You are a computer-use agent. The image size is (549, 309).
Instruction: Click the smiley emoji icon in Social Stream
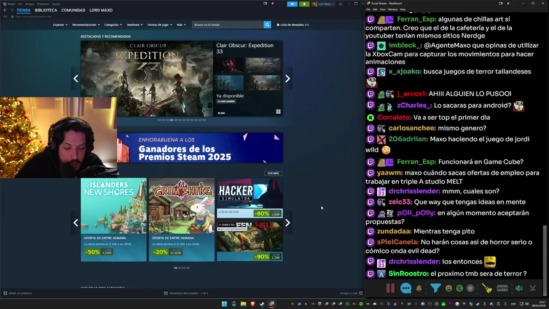[449, 288]
